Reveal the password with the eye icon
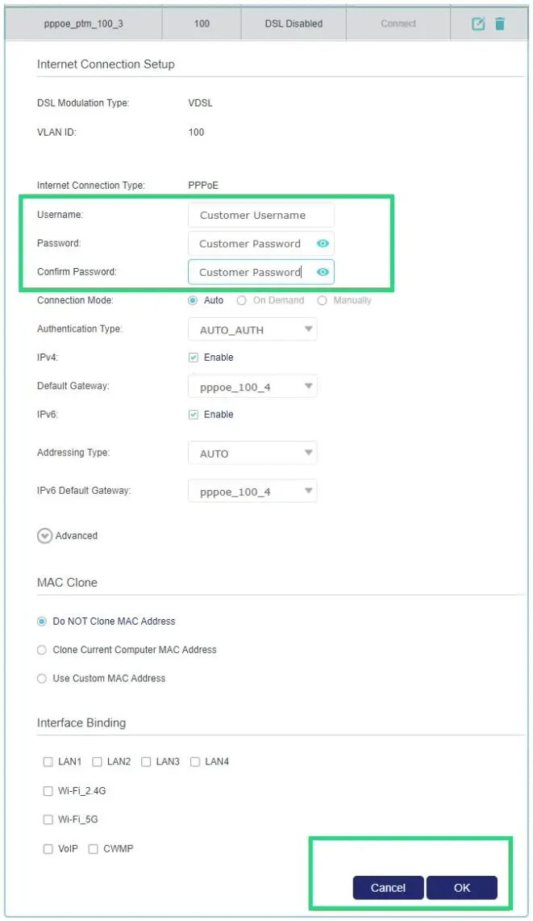This screenshot has width=533, height=921. coord(323,243)
